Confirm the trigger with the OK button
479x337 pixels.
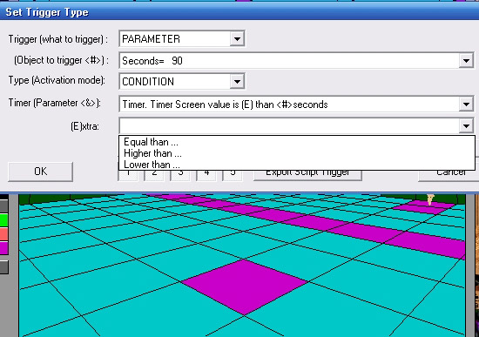[x=40, y=172]
